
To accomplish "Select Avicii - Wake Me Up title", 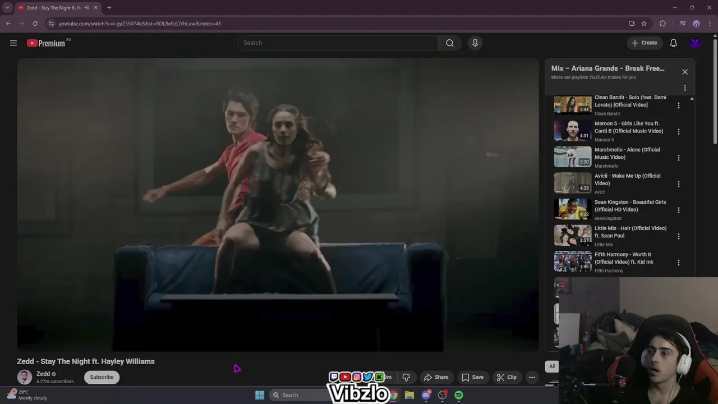I will click(627, 180).
